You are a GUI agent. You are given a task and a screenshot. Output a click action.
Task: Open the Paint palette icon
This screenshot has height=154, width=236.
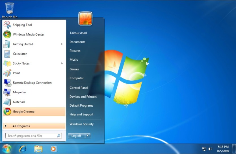(x=7, y=73)
